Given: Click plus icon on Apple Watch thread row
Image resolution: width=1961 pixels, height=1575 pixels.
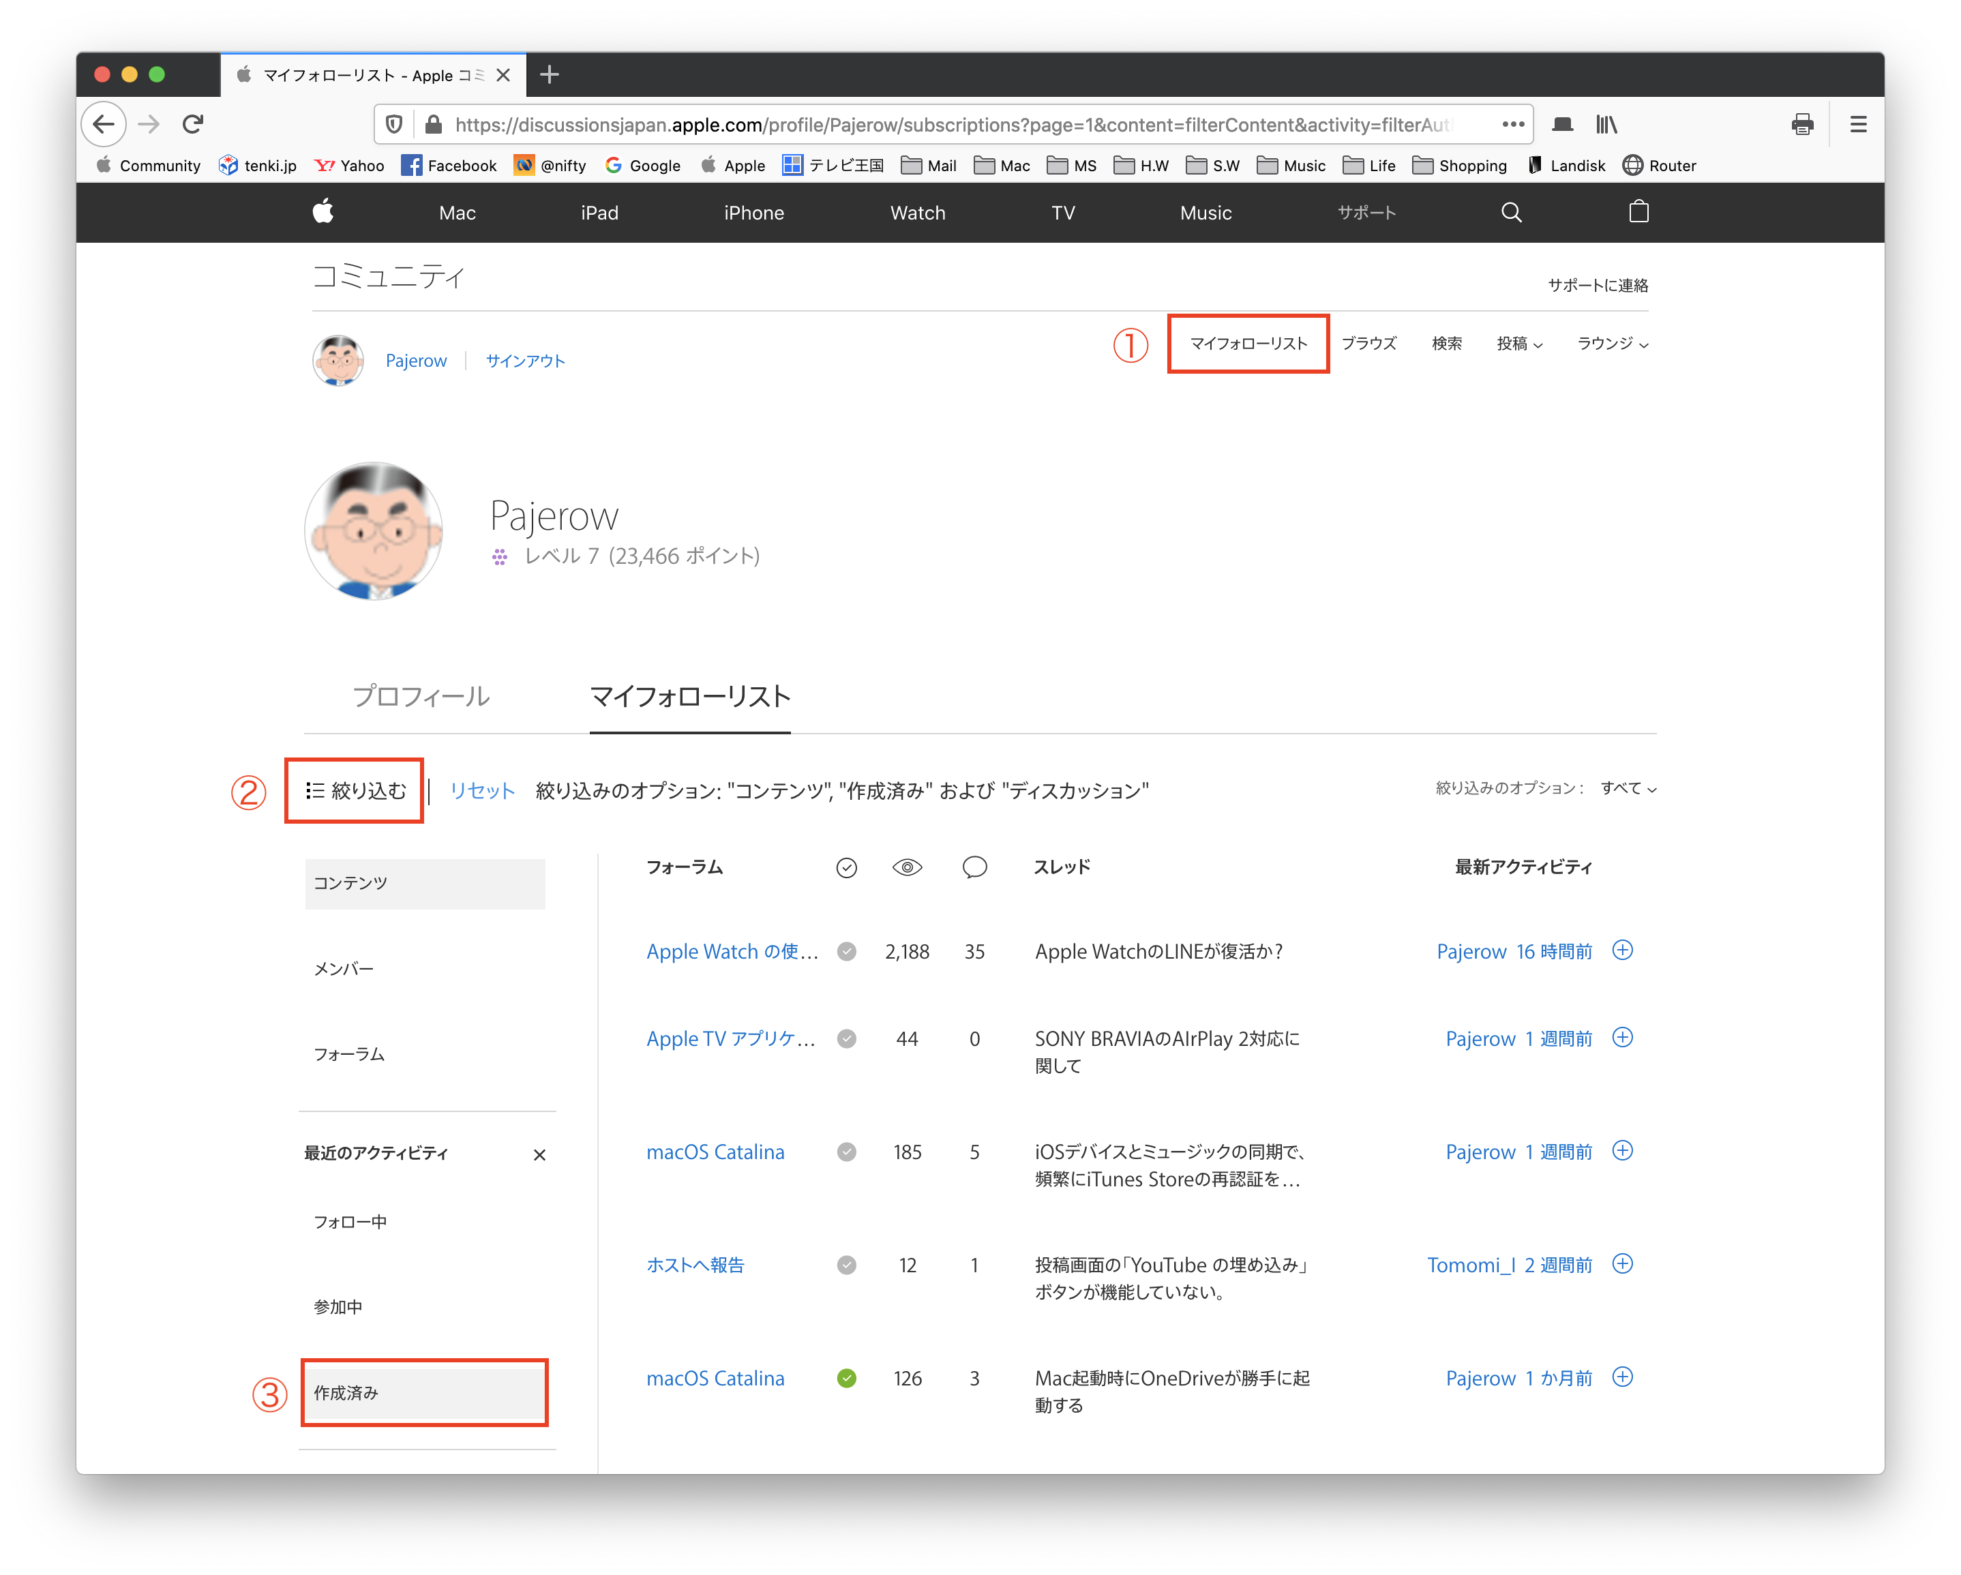Looking at the screenshot, I should [x=1621, y=950].
